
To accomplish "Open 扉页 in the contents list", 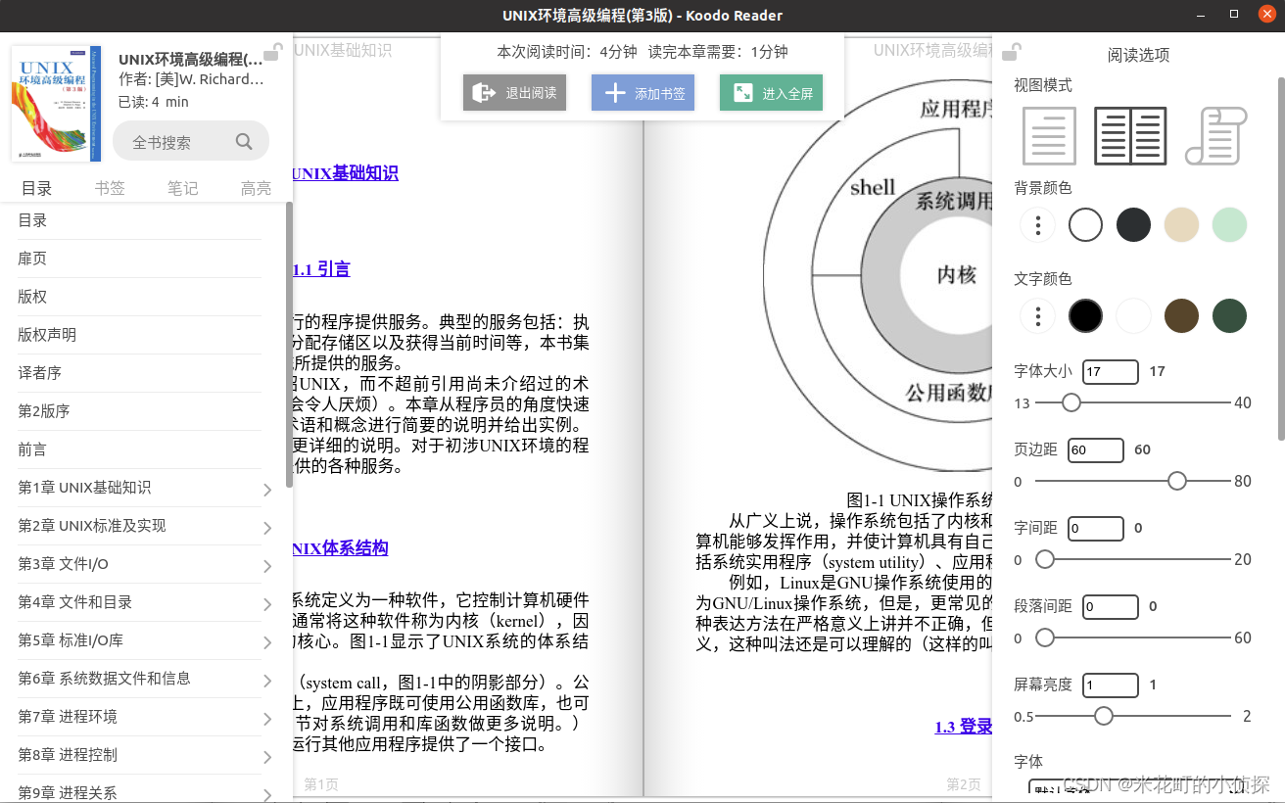I will pyautogui.click(x=139, y=259).
